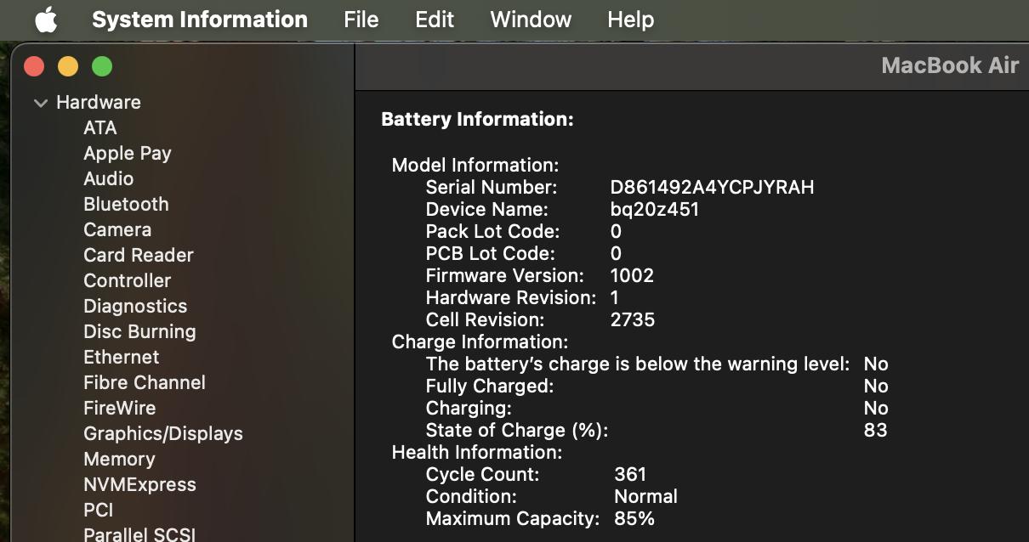1029x542 pixels.
Task: Show Graphics/Displays information
Action: 163,433
